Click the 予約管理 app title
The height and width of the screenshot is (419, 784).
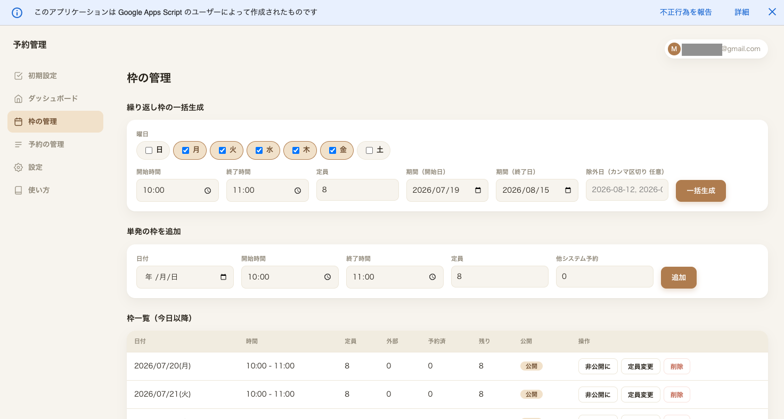pyautogui.click(x=30, y=45)
